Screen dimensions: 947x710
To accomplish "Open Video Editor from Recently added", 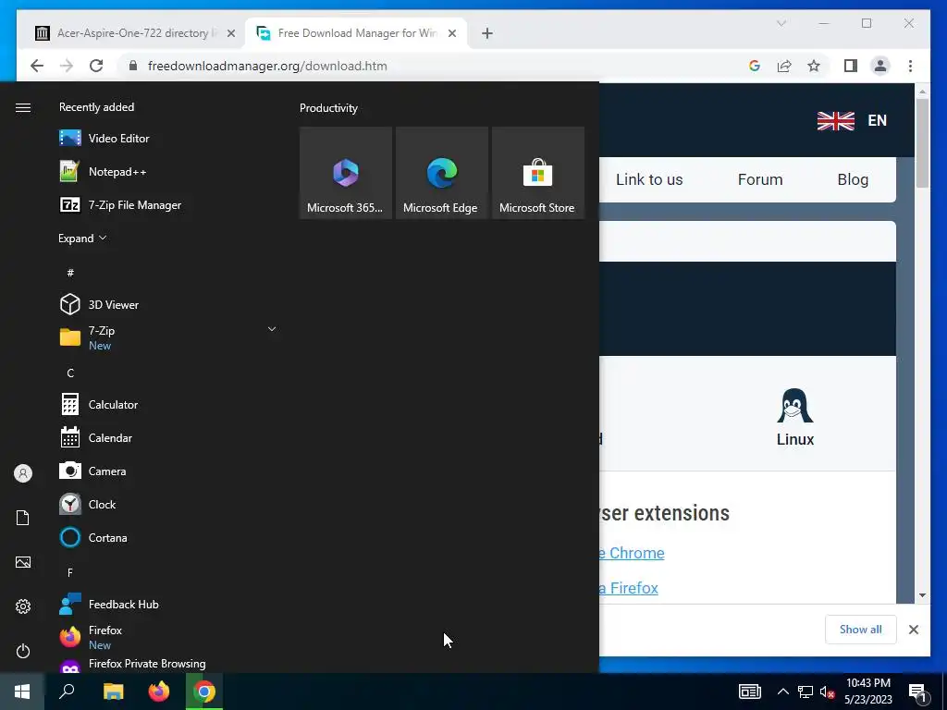I will [167, 139].
